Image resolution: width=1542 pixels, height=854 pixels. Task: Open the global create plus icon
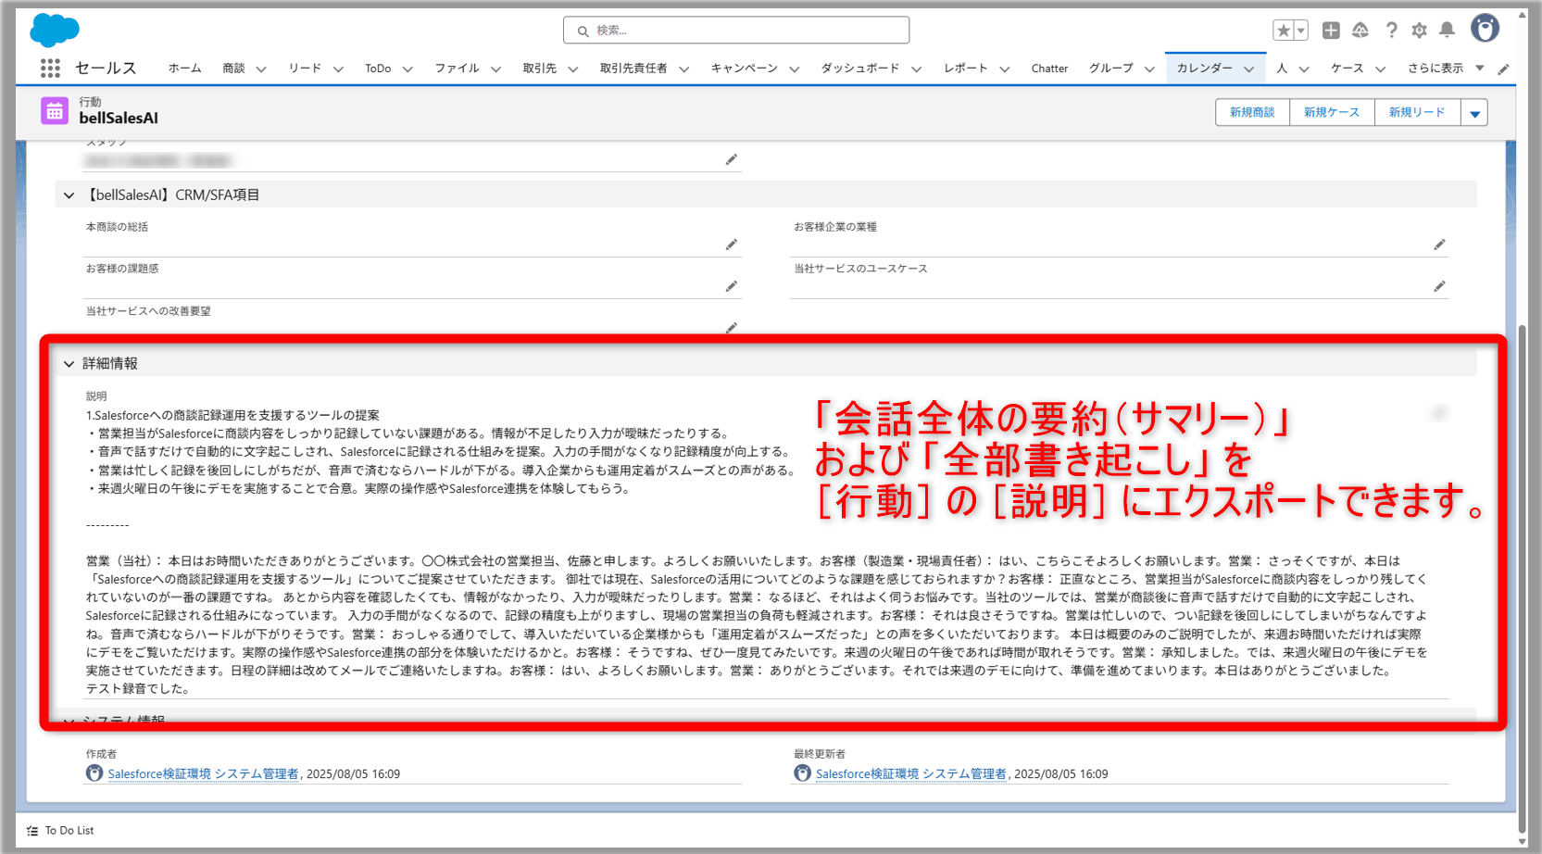[1331, 31]
